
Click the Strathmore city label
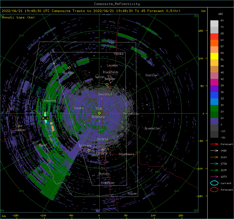click(126, 154)
